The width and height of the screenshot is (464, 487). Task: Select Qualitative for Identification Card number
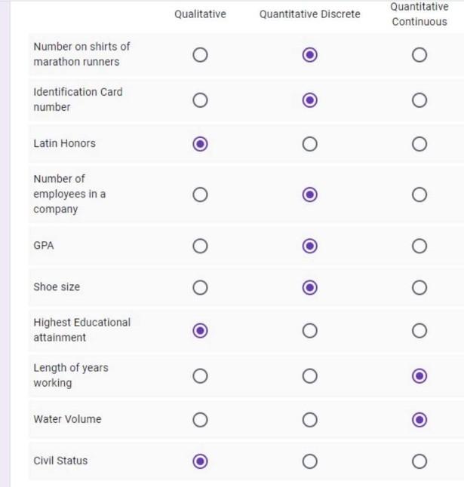pos(200,100)
